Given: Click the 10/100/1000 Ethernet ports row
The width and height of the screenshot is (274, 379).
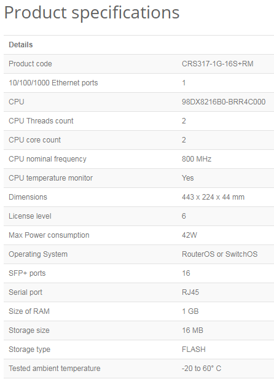Looking at the screenshot, I should pyautogui.click(x=139, y=83).
